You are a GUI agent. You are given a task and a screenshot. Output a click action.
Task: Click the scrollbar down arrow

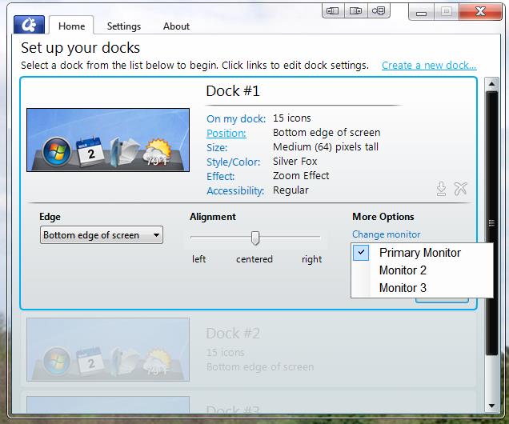point(492,407)
